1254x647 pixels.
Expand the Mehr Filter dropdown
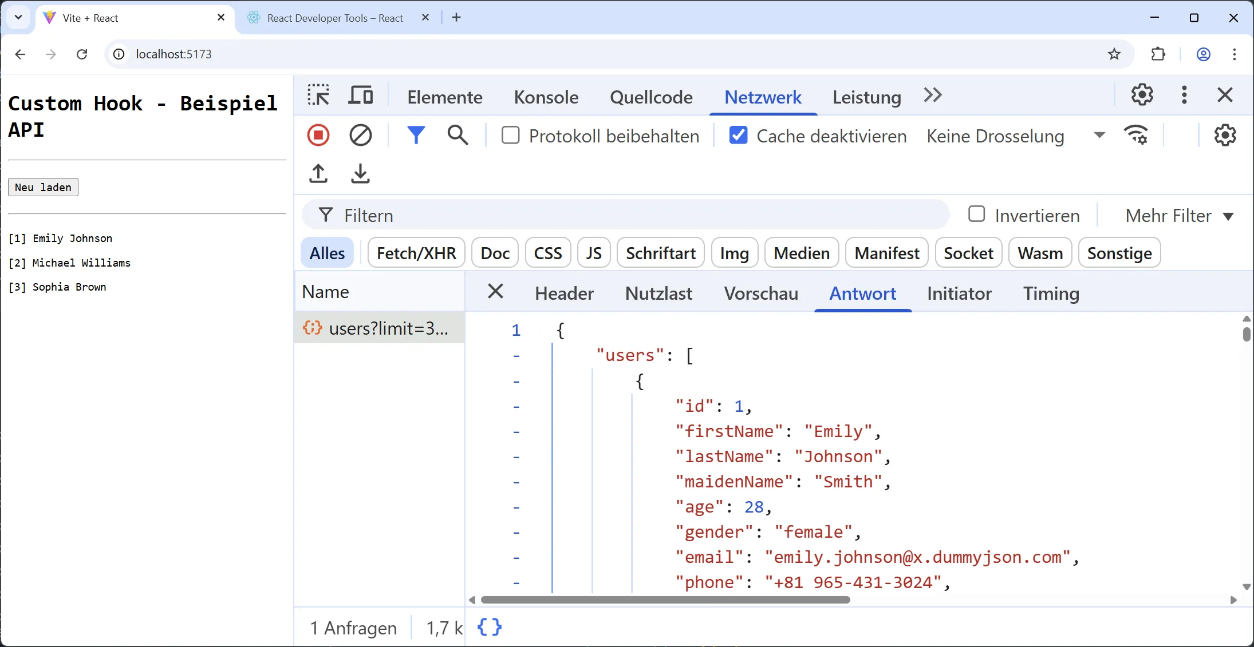pos(1179,216)
